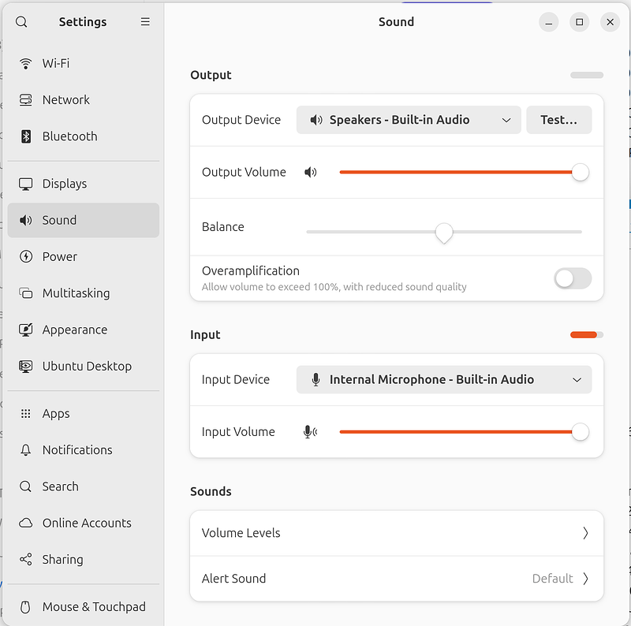Click the Wi-Fi icon in sidebar
Screen dimensions: 631x626
pyautogui.click(x=26, y=63)
